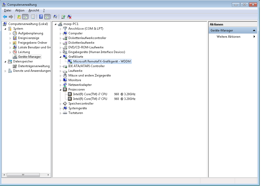Open the Properties toolbar icon
This screenshot has width=261, height=186.
tap(33, 17)
